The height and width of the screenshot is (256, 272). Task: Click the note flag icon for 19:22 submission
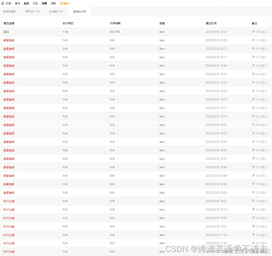pyautogui.click(x=254, y=83)
